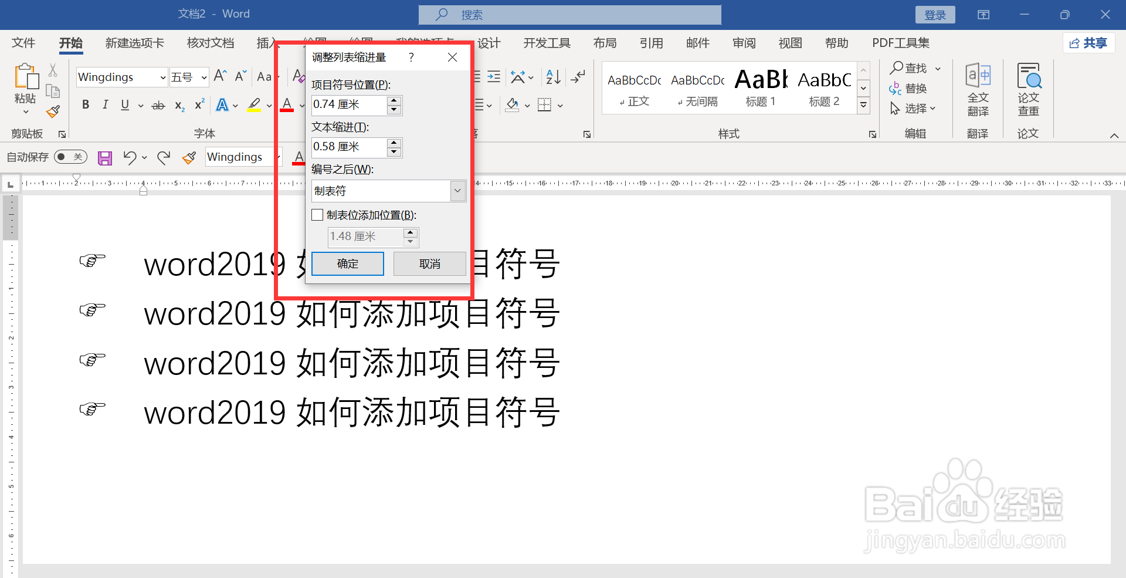
Task: Increase font size with larger A
Action: (x=221, y=76)
